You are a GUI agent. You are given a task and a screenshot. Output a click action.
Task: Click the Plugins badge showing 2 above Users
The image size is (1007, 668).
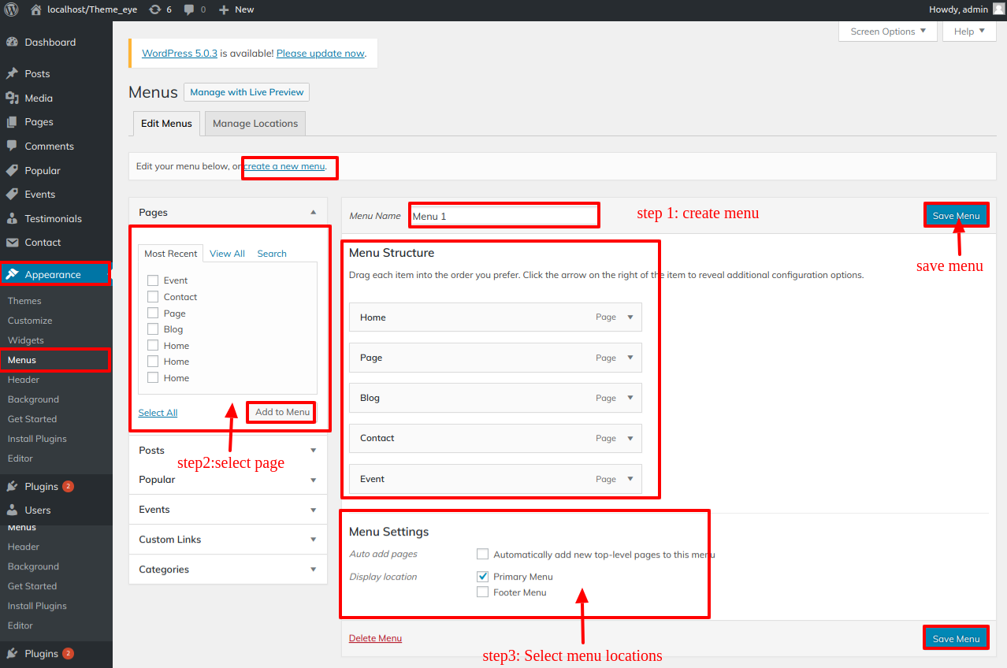tap(69, 487)
